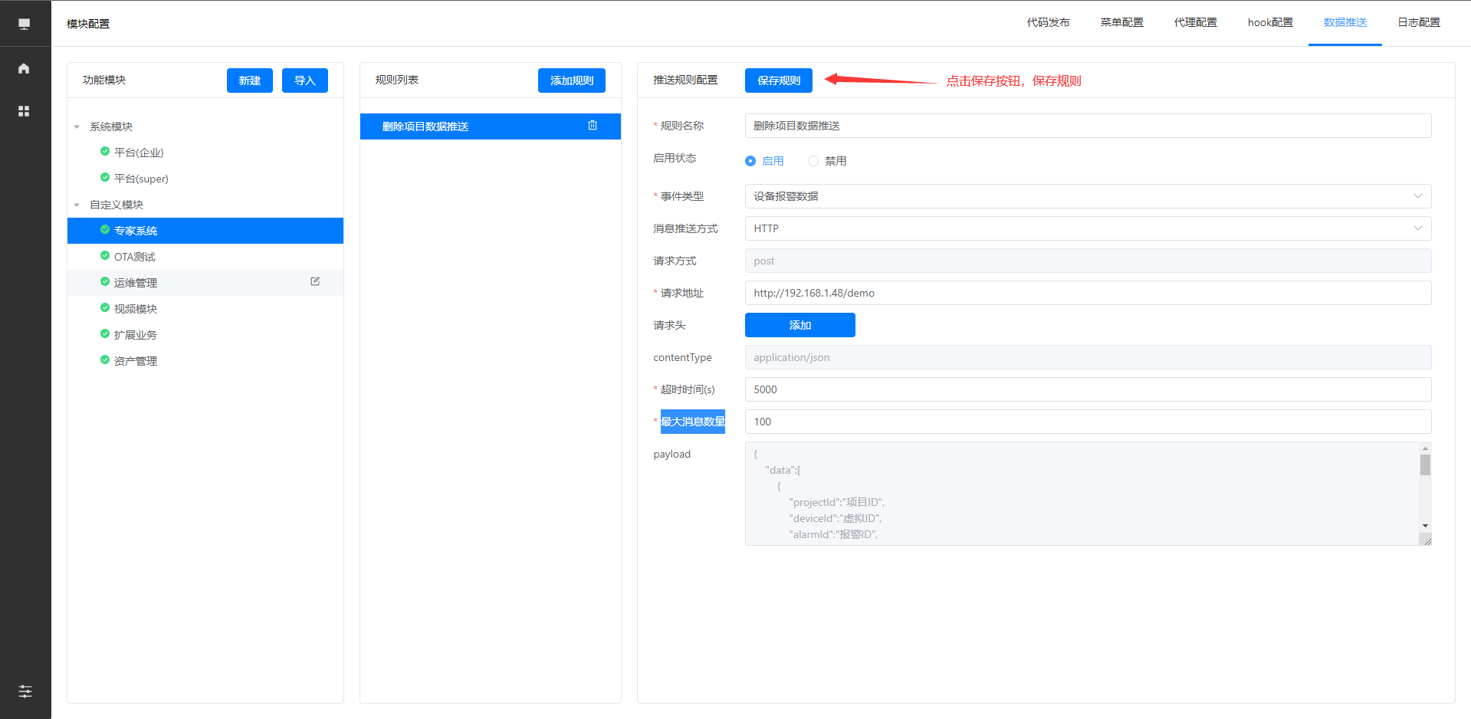Click the 保存规则 button
The width and height of the screenshot is (1471, 719).
778,80
